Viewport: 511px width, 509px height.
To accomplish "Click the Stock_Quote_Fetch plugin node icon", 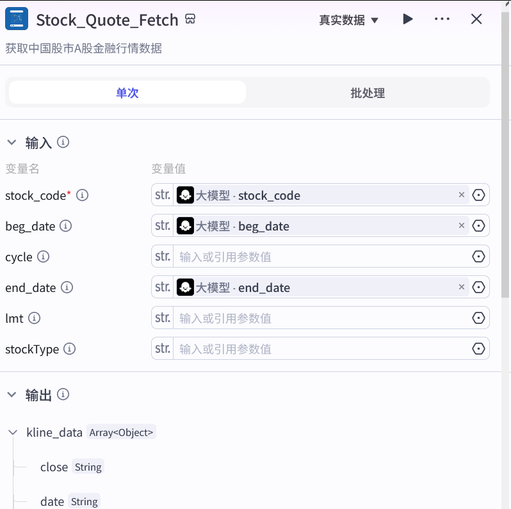I will click(x=17, y=19).
